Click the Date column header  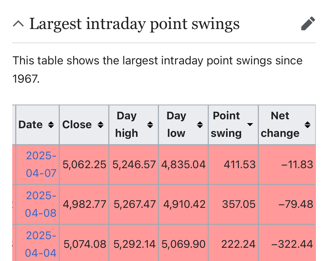pos(31,125)
